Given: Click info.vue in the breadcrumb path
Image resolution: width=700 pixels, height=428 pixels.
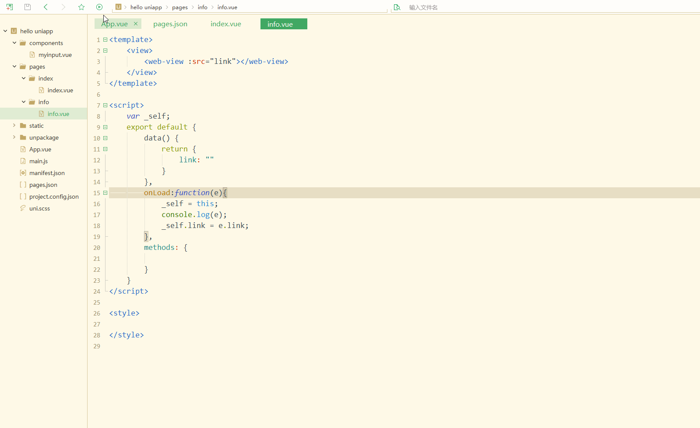Looking at the screenshot, I should tap(227, 7).
